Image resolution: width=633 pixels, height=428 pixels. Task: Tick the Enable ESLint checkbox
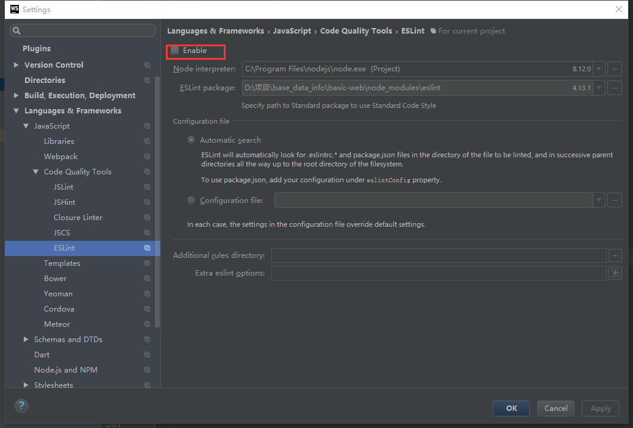[x=175, y=51]
